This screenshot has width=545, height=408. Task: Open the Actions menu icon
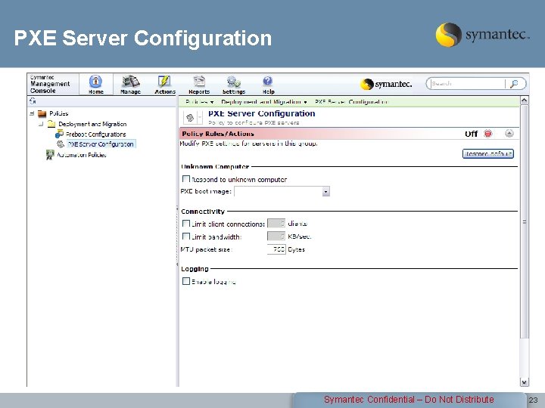coord(164,82)
